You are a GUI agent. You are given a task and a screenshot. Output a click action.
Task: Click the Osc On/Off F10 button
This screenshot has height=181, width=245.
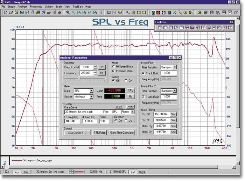(77, 133)
